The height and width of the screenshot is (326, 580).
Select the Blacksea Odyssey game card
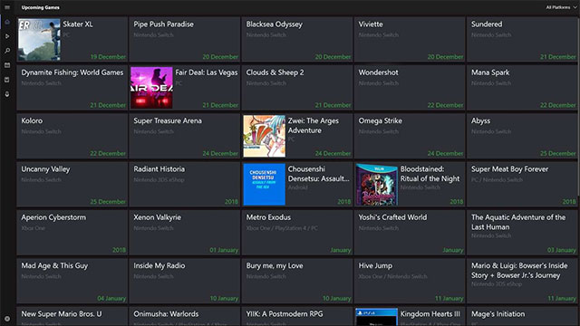pyautogui.click(x=297, y=40)
